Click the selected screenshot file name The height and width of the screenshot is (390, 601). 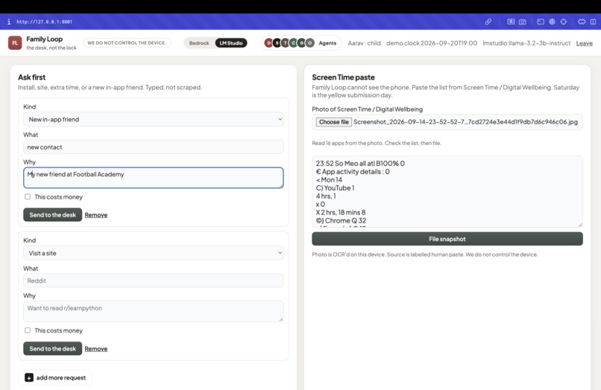pyautogui.click(x=465, y=122)
